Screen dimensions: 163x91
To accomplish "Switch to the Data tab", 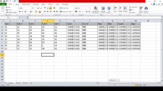I will tap(44, 4).
